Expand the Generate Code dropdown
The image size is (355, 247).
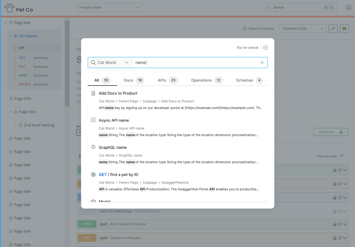303,29
